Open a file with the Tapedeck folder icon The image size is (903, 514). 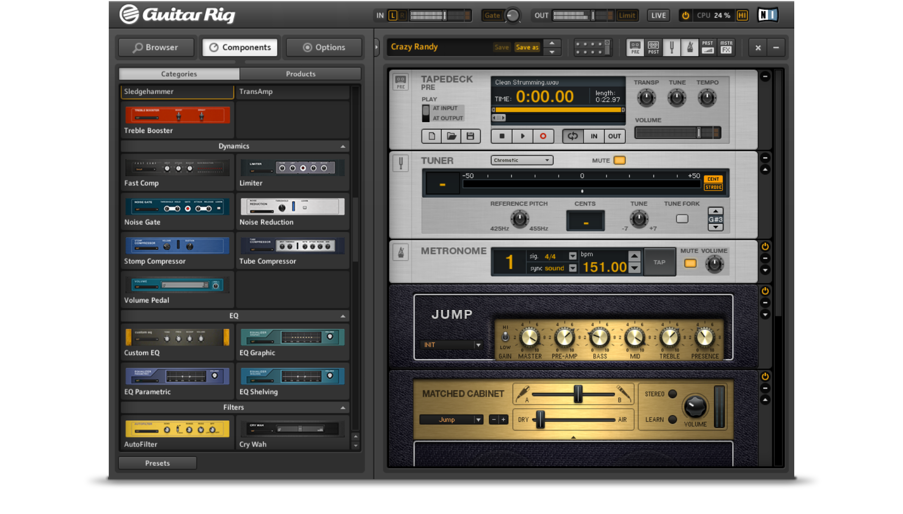click(451, 136)
